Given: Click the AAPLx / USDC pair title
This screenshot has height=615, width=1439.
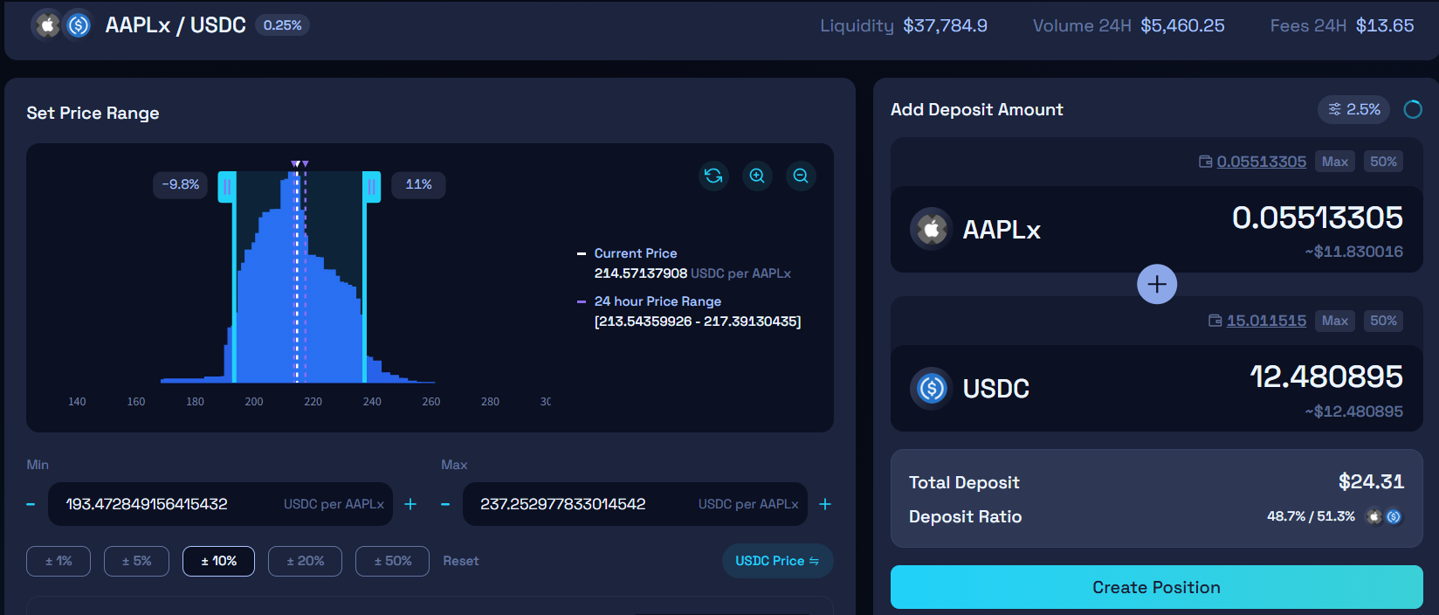Looking at the screenshot, I should tap(176, 25).
